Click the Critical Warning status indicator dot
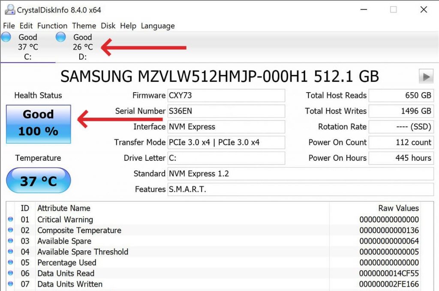 click(11, 219)
